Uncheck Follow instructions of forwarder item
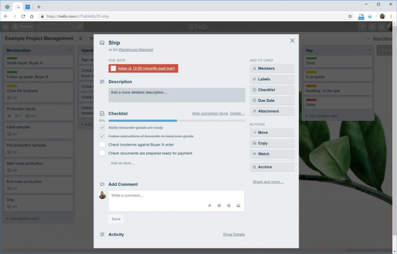This screenshot has height=254, width=397. point(102,136)
